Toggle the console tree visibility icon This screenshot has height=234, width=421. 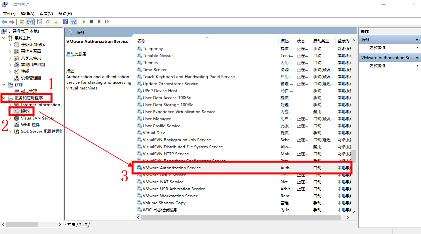29,21
